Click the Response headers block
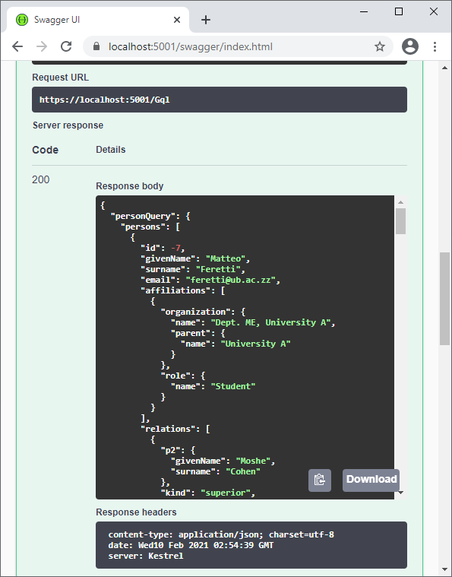Image resolution: width=452 pixels, height=577 pixels. [251, 545]
